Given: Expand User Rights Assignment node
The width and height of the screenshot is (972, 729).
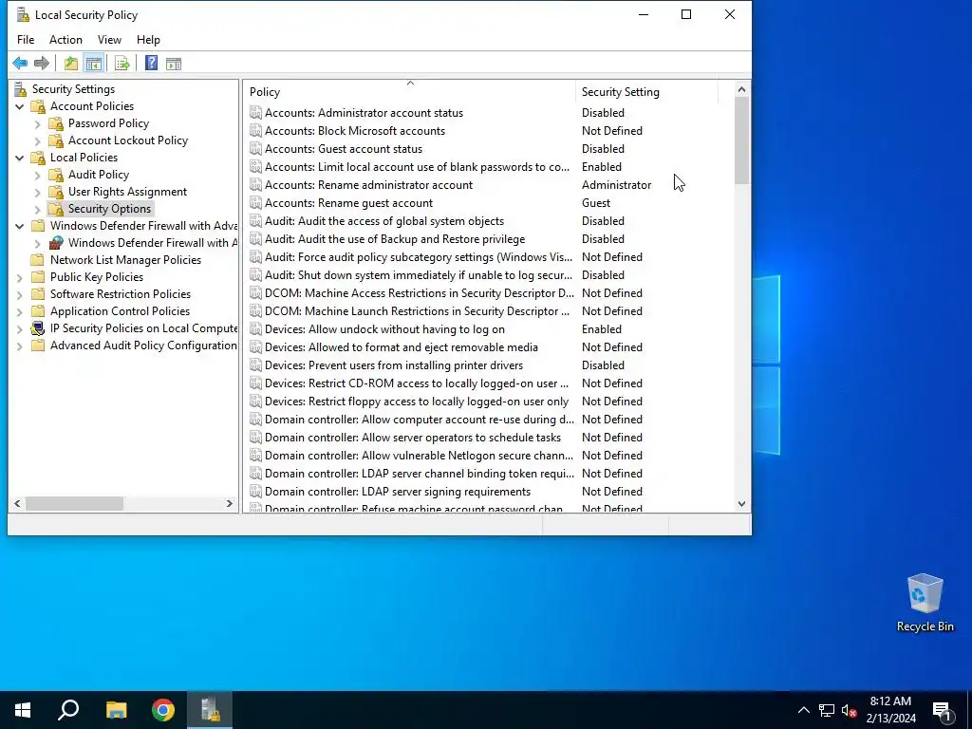Looking at the screenshot, I should click(37, 192).
